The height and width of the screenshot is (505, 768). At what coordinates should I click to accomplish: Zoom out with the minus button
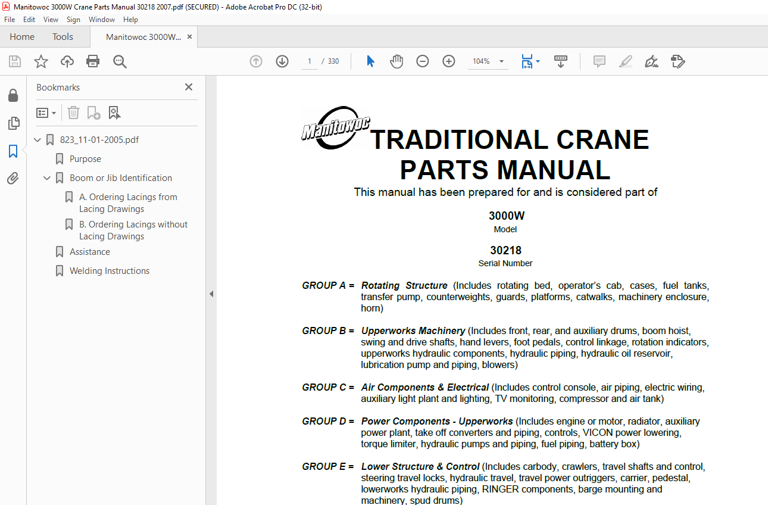(423, 61)
